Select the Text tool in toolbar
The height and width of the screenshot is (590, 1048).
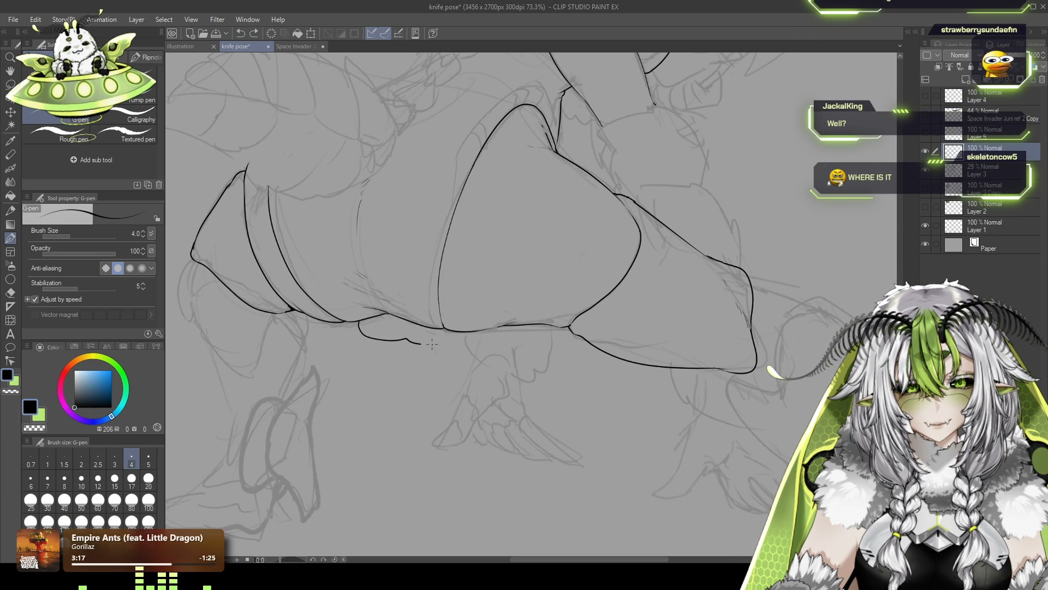(x=10, y=334)
